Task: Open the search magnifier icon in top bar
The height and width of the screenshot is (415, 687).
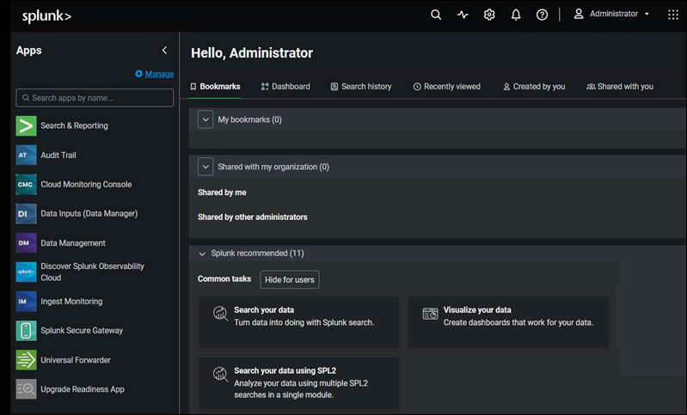Action: click(x=436, y=15)
